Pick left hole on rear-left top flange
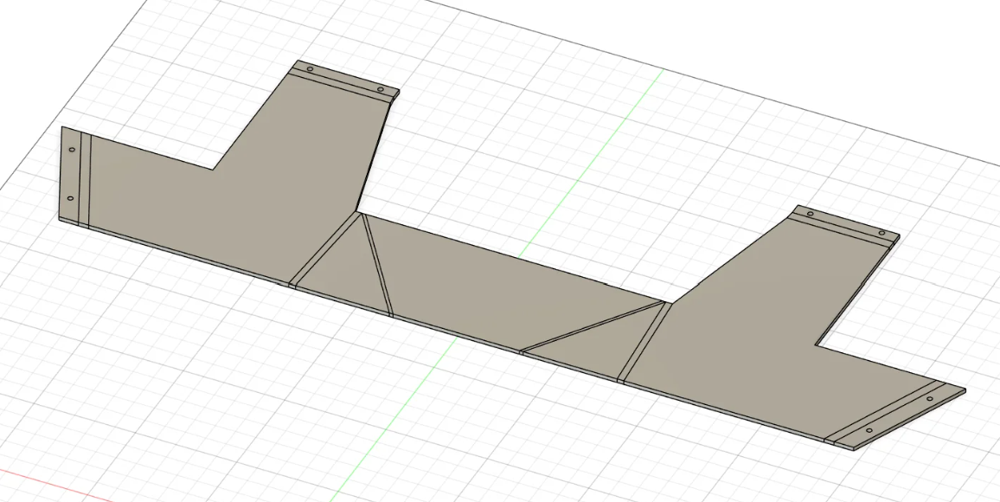Viewport: 1000px width, 502px height. point(310,69)
